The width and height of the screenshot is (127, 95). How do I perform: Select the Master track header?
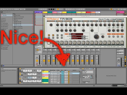[x=120, y=12]
